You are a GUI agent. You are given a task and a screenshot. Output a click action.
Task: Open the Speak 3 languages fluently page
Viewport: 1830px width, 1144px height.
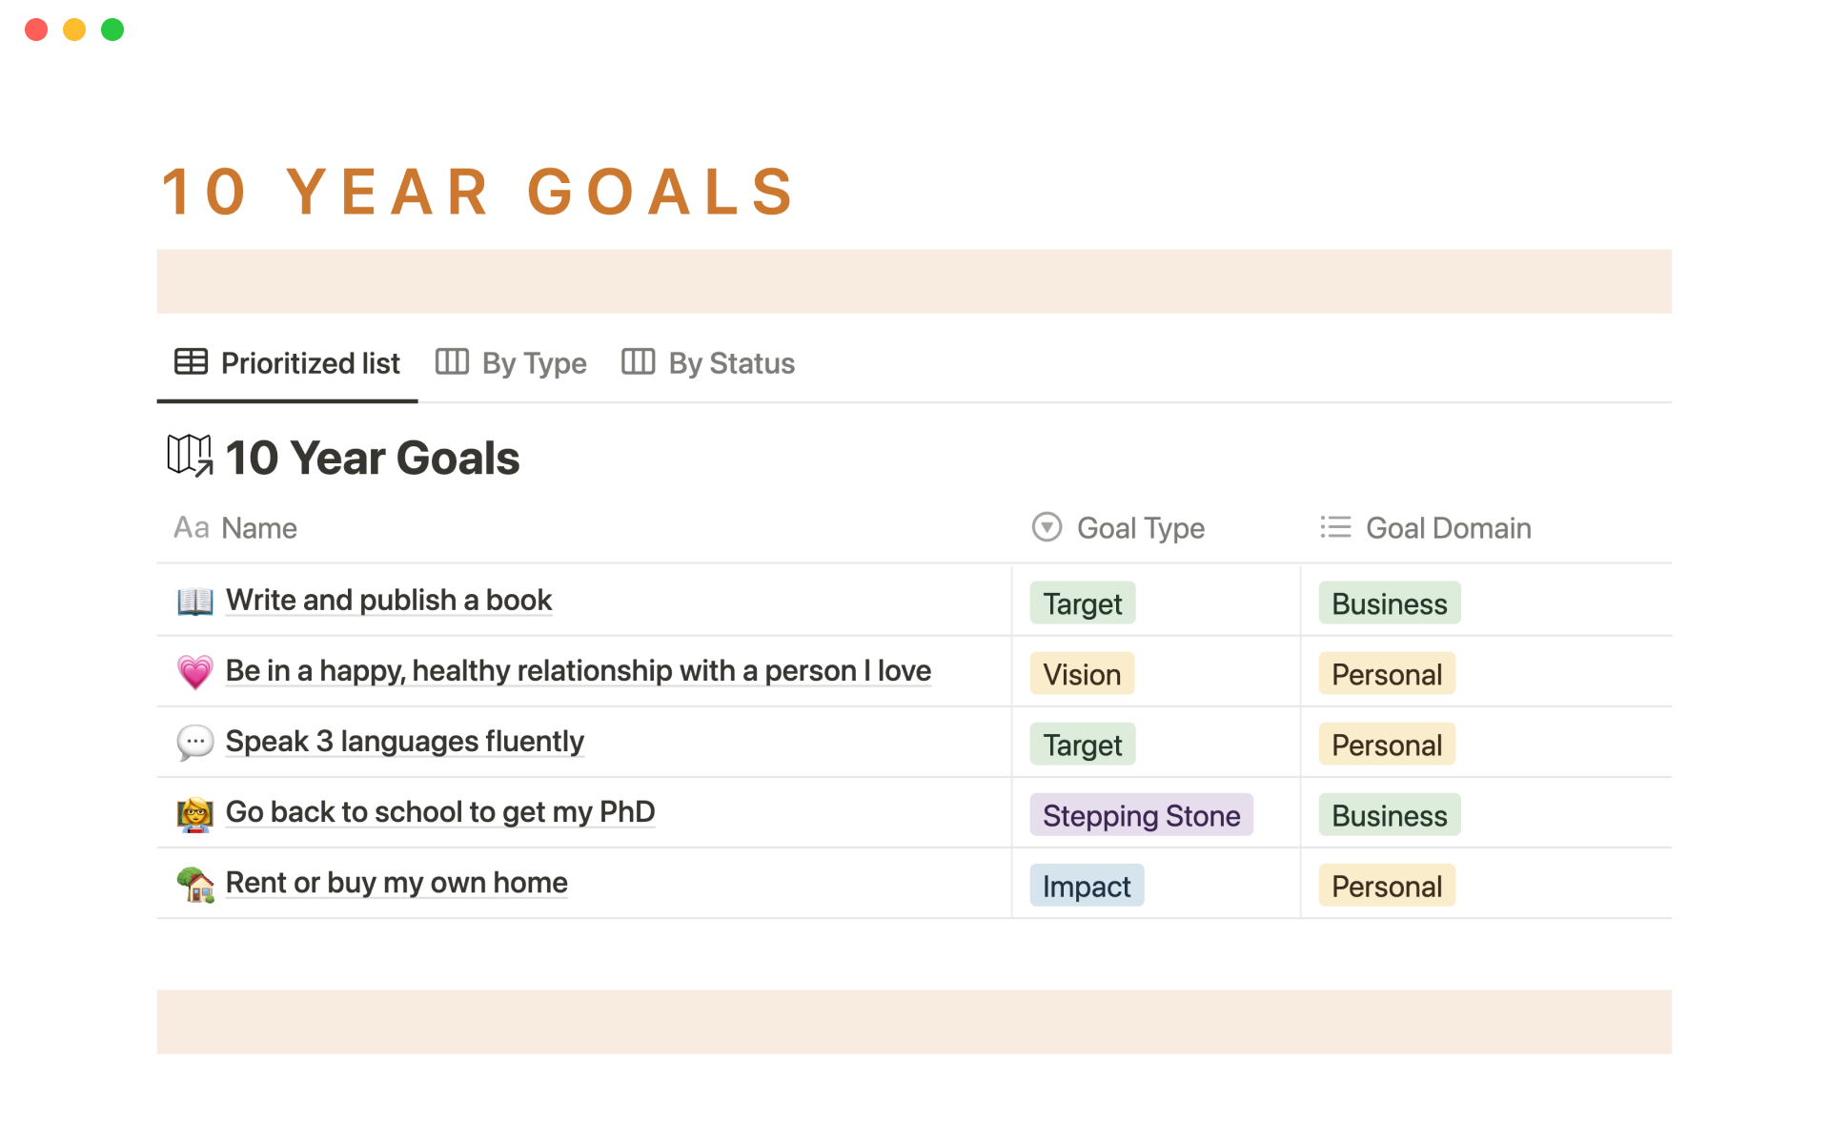pos(404,742)
